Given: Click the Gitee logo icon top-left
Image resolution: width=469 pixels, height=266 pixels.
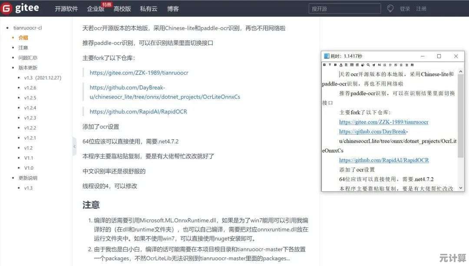Looking at the screenshot, I should [x=6, y=8].
